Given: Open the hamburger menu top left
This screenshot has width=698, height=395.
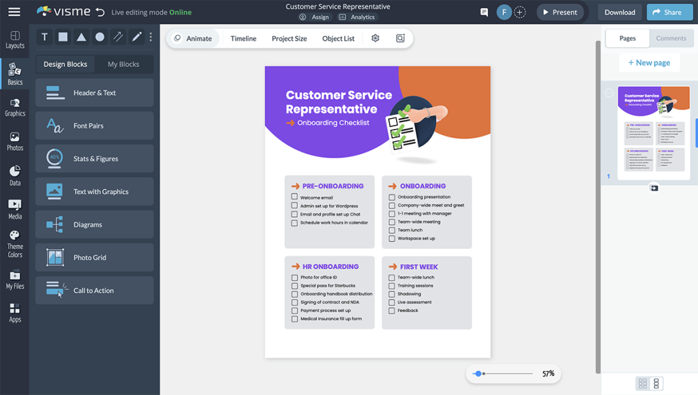Looking at the screenshot, I should [x=14, y=10].
